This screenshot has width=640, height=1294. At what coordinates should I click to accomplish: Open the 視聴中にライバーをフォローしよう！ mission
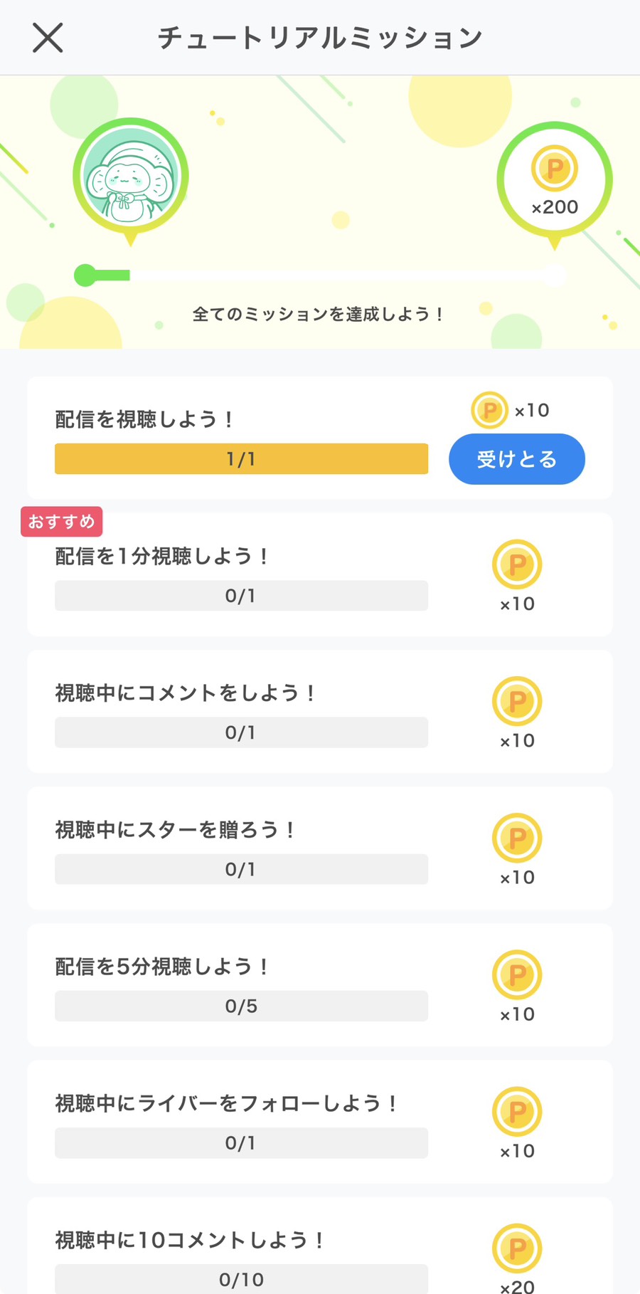click(x=225, y=1103)
